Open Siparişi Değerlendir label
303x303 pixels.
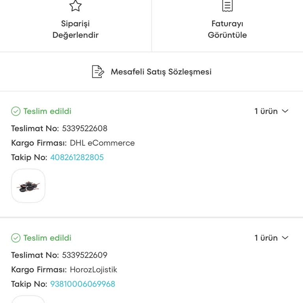(x=75, y=29)
